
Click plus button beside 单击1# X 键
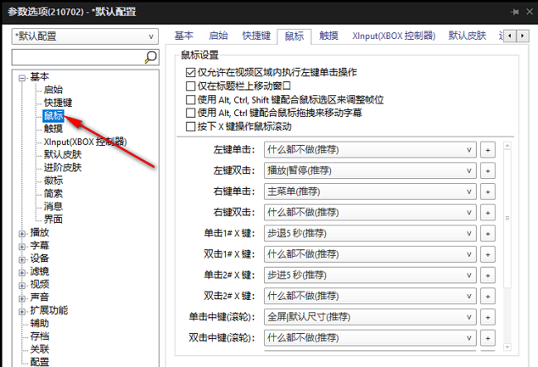click(x=488, y=234)
